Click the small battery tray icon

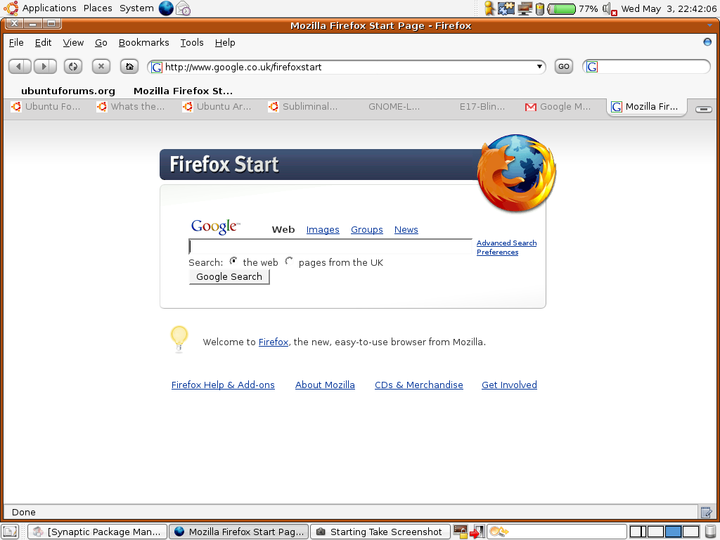540,8
